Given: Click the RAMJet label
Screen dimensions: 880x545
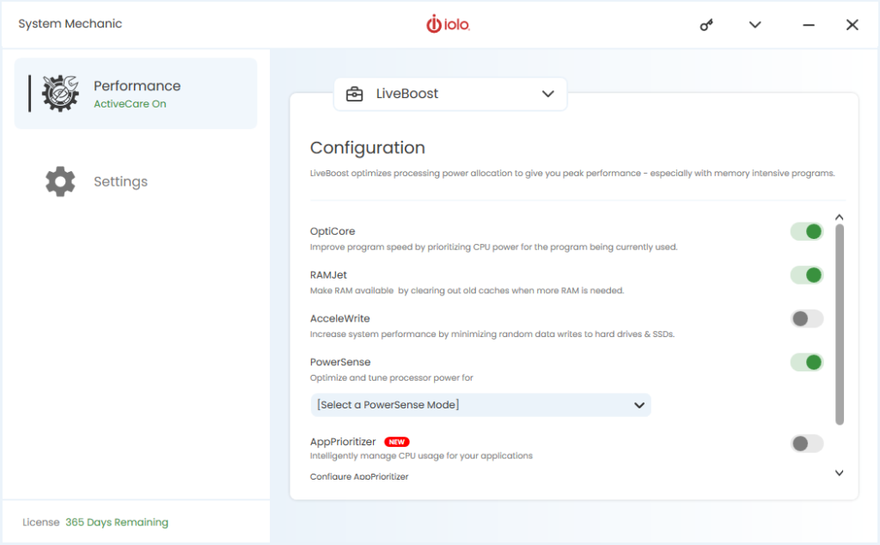Looking at the screenshot, I should click(x=328, y=275).
